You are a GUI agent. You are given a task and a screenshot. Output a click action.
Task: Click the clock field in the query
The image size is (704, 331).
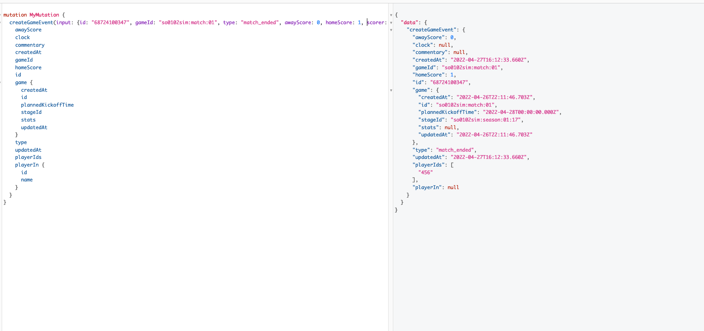click(x=23, y=37)
